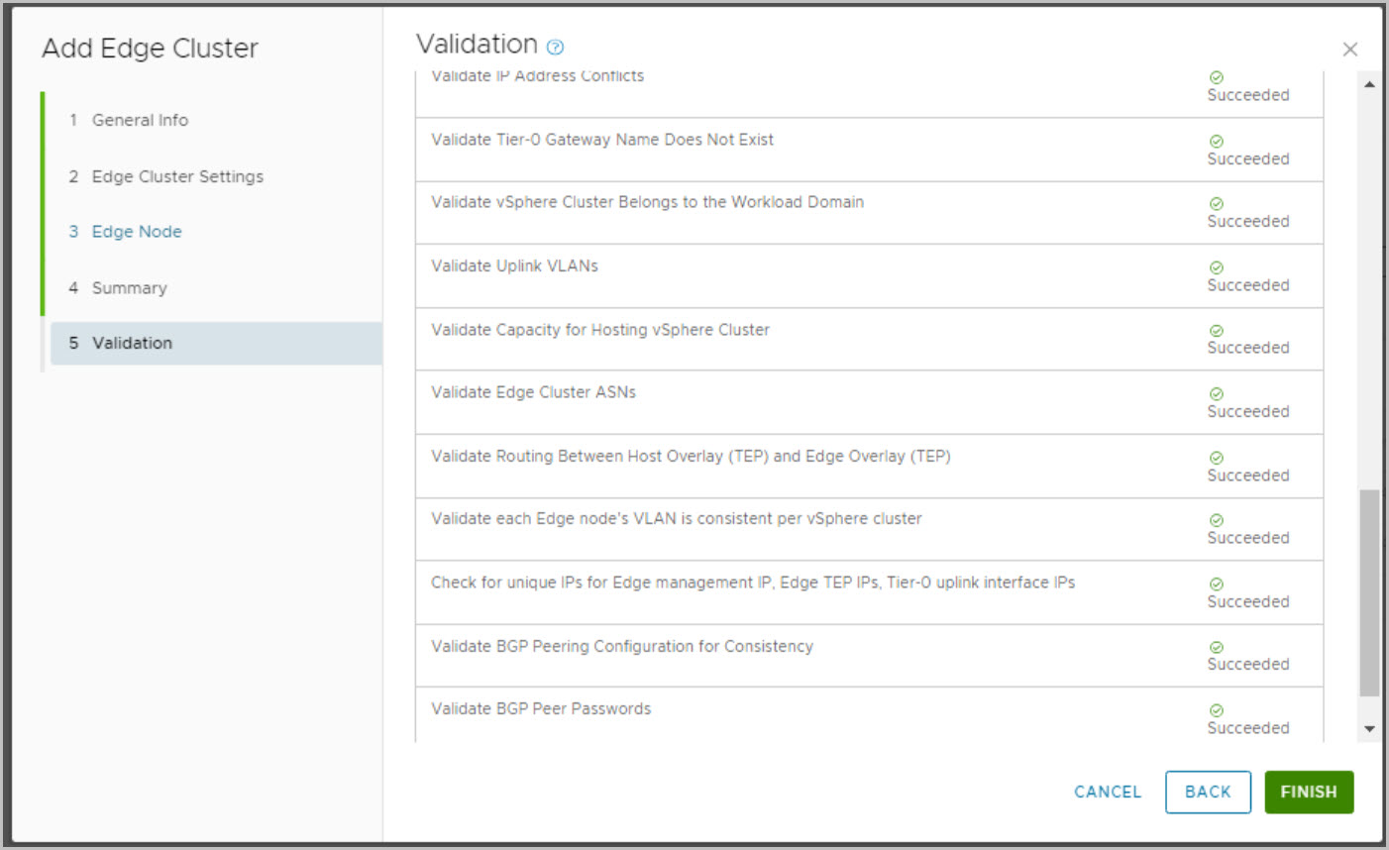Go to General Info step
This screenshot has height=850, width=1389.
coord(140,120)
